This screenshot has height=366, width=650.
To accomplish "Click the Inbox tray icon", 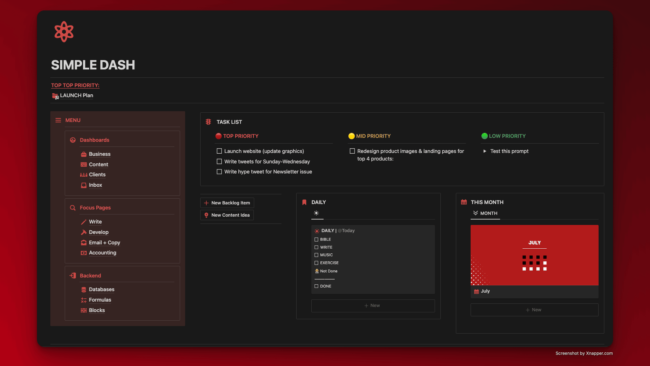I will coord(84,185).
